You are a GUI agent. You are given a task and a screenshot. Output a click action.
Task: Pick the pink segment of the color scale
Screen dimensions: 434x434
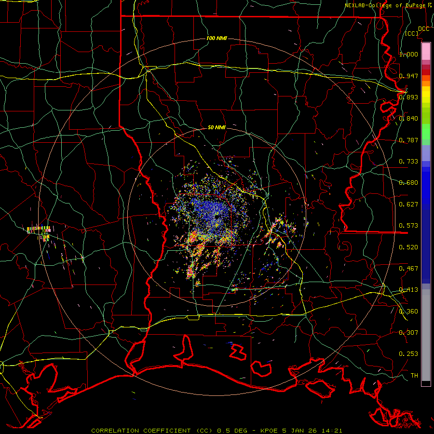(x=426, y=52)
